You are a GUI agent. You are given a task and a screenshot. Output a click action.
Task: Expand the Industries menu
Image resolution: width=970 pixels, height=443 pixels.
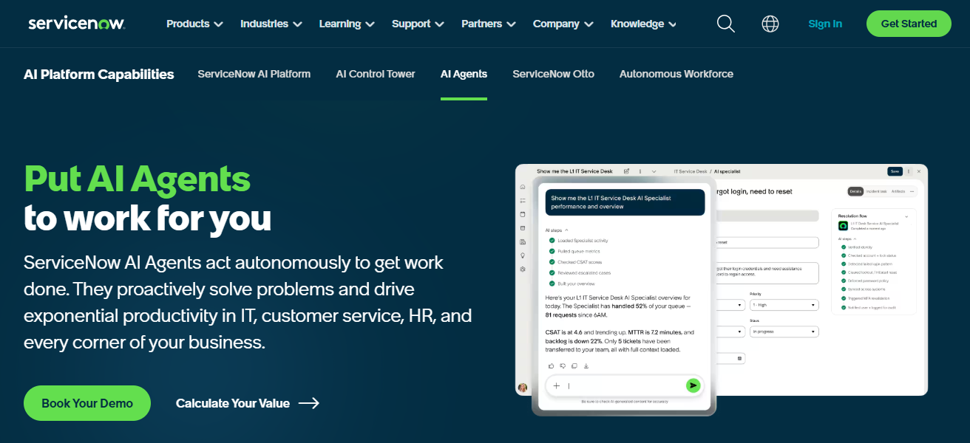(x=271, y=24)
